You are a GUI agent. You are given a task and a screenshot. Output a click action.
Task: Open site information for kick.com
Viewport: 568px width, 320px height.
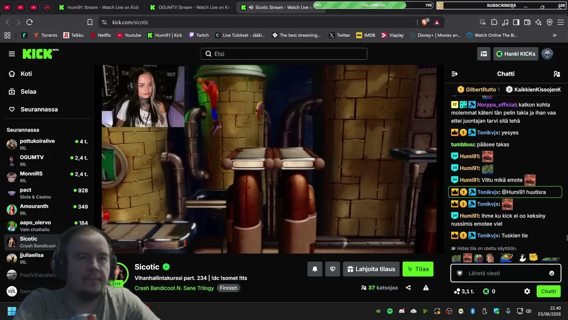click(104, 22)
